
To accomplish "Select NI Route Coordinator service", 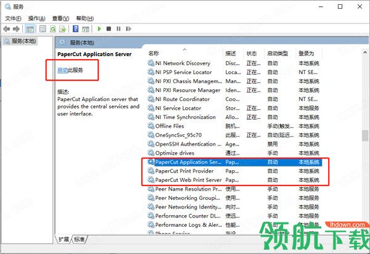I will pos(234,99).
